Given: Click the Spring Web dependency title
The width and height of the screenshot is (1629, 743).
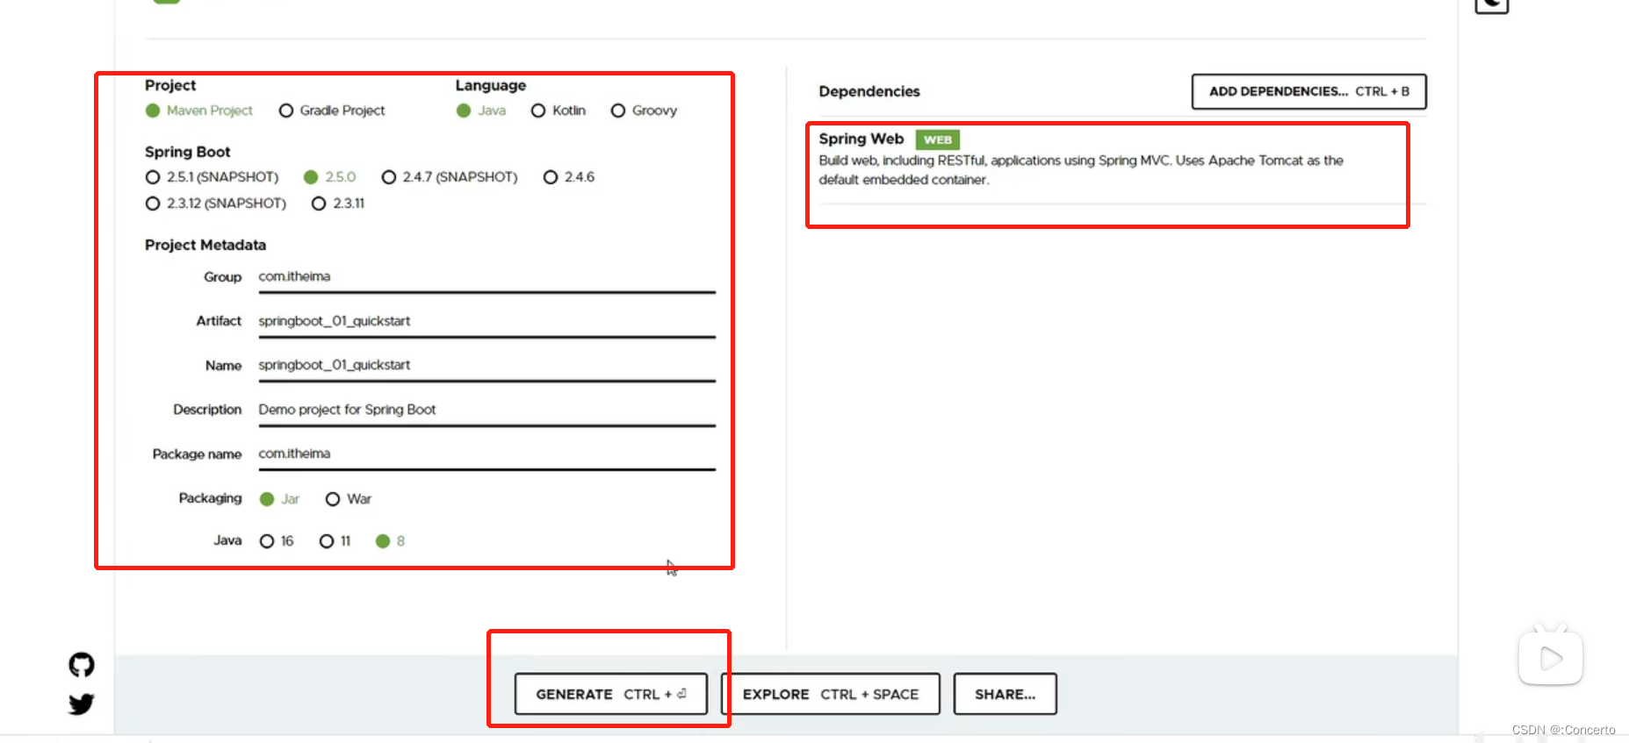Looking at the screenshot, I should (x=861, y=139).
